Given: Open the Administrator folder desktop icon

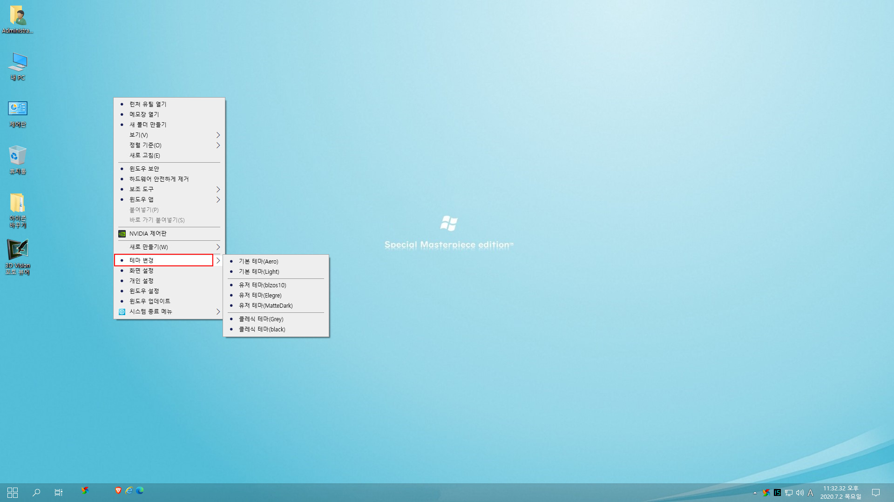Looking at the screenshot, I should point(18,20).
